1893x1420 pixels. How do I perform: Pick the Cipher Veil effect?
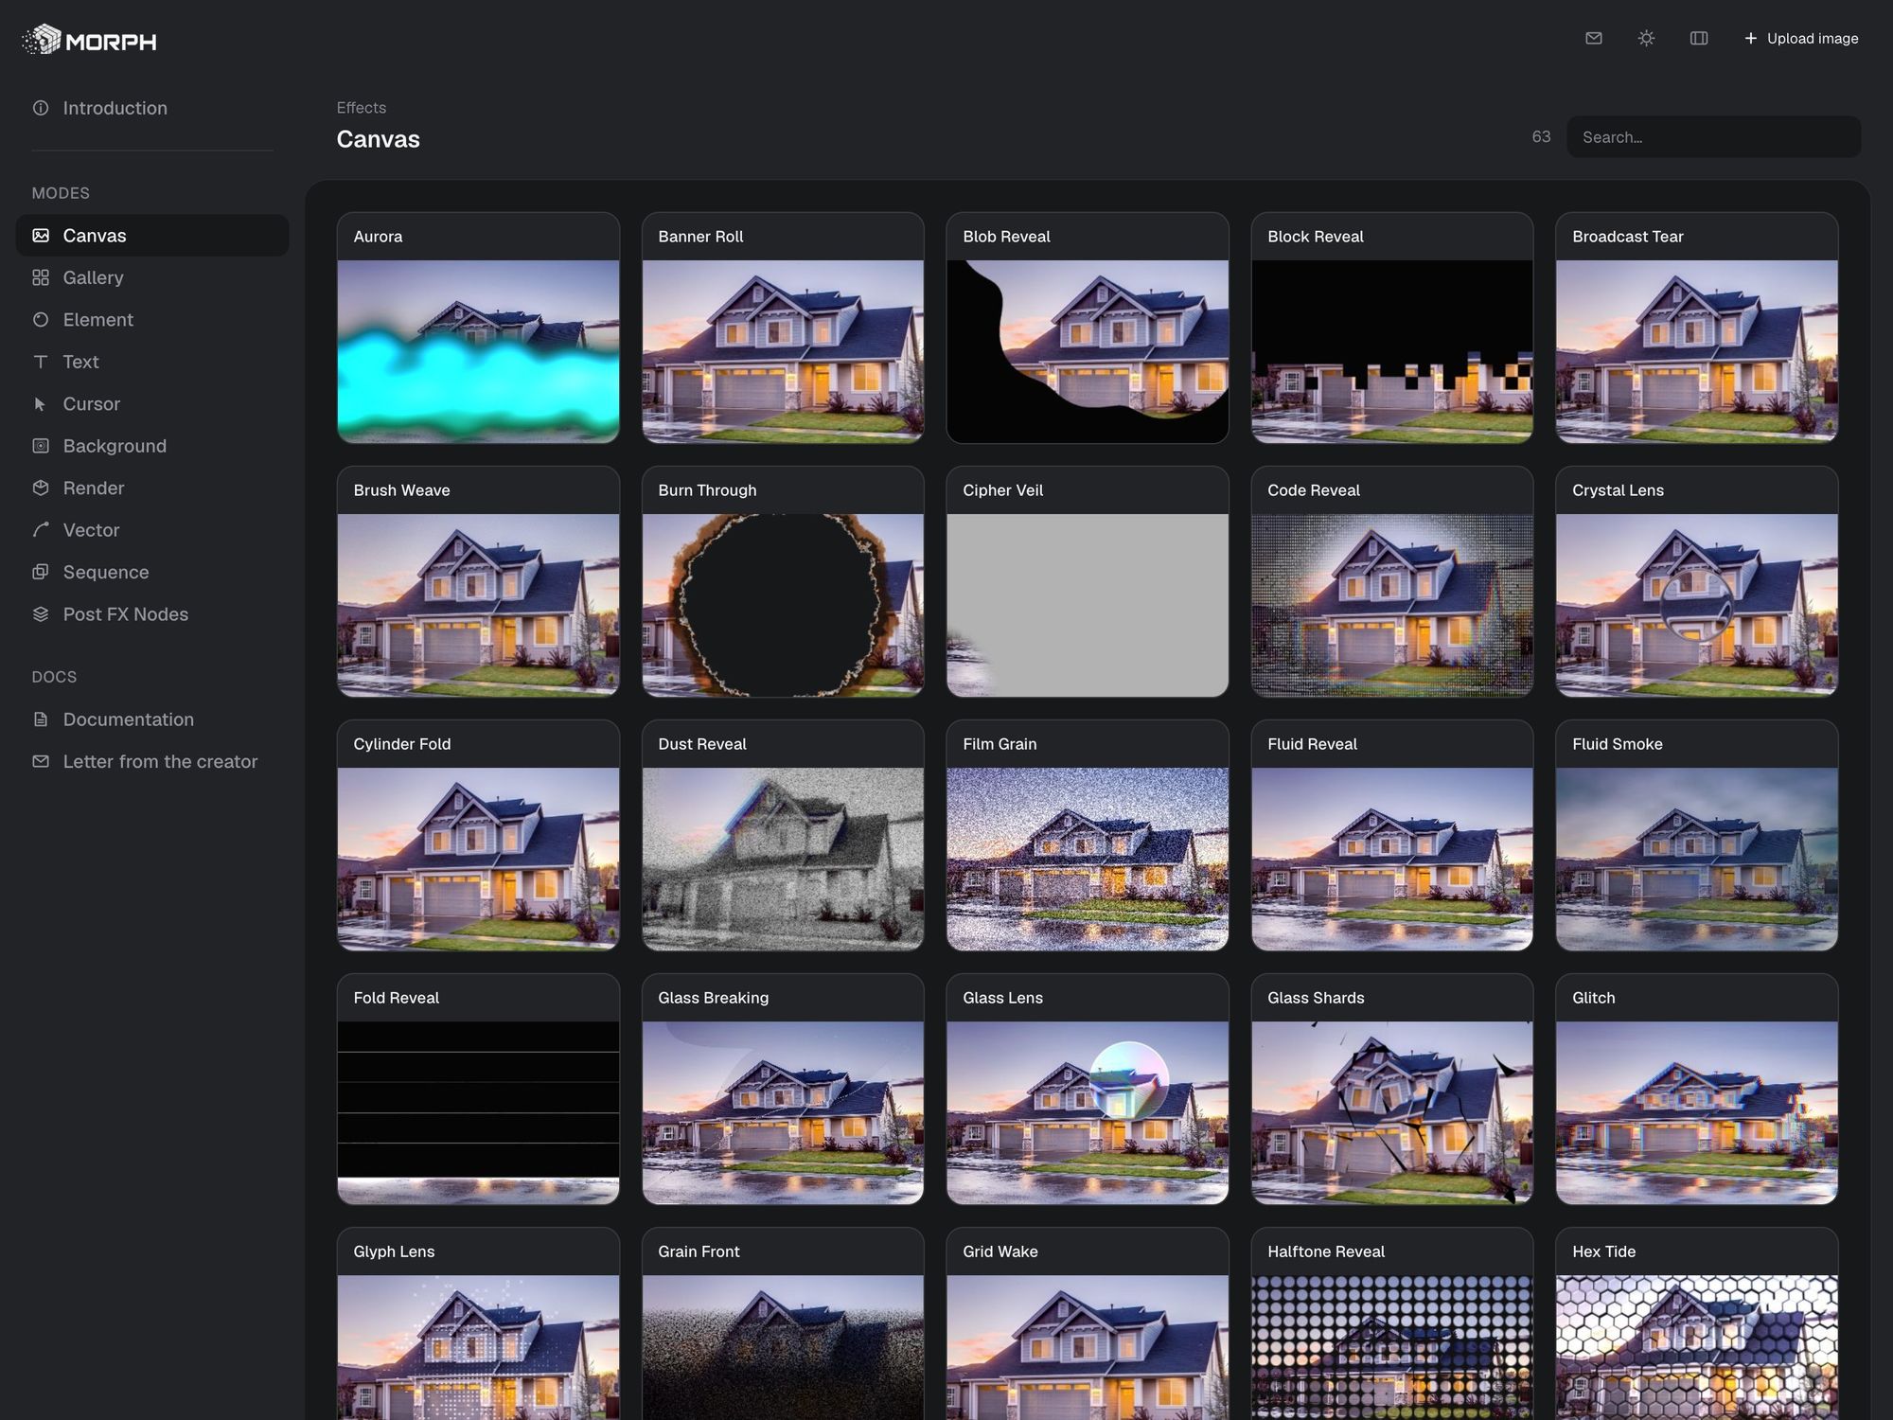click(x=1088, y=581)
